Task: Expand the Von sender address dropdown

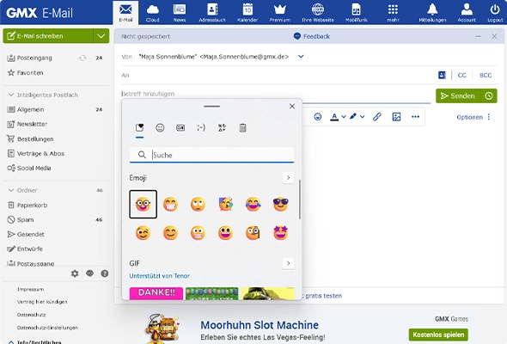Action: 301,57
